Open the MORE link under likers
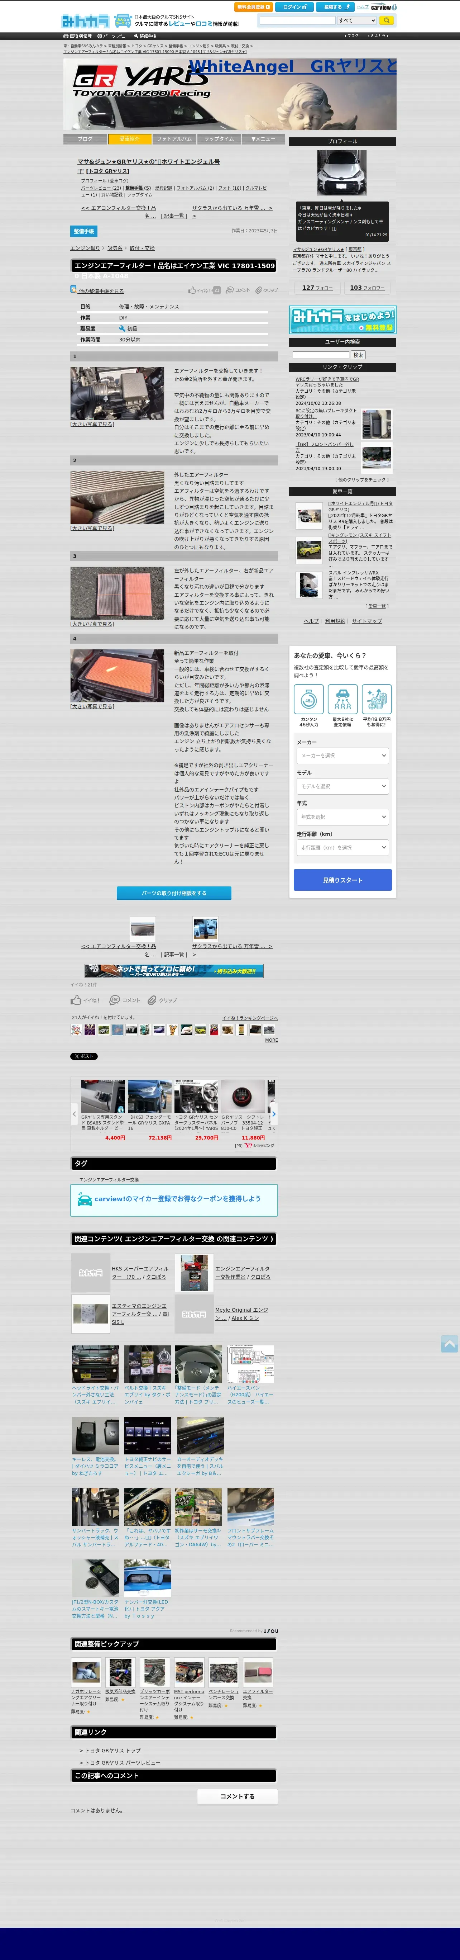 (x=271, y=1040)
